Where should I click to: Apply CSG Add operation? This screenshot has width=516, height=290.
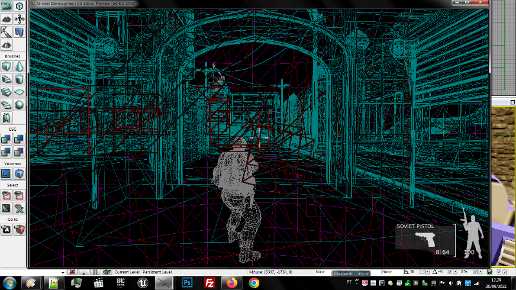pyautogui.click(x=6, y=139)
